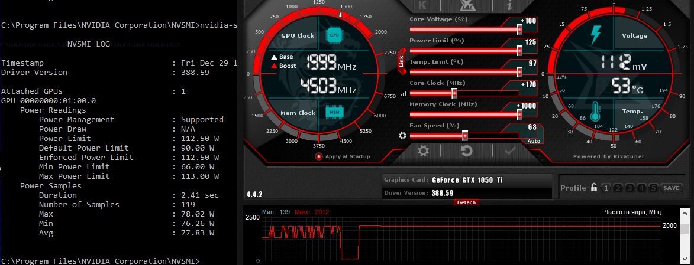Open Kombustor with the K icon
The height and width of the screenshot is (265, 694).
point(422,5)
